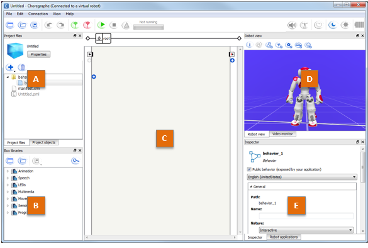Expand Animation box library
The image size is (368, 248).
pos(8,171)
